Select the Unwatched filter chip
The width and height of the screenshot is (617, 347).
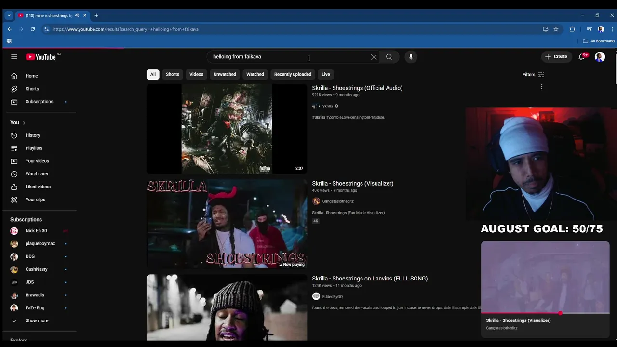coord(225,74)
